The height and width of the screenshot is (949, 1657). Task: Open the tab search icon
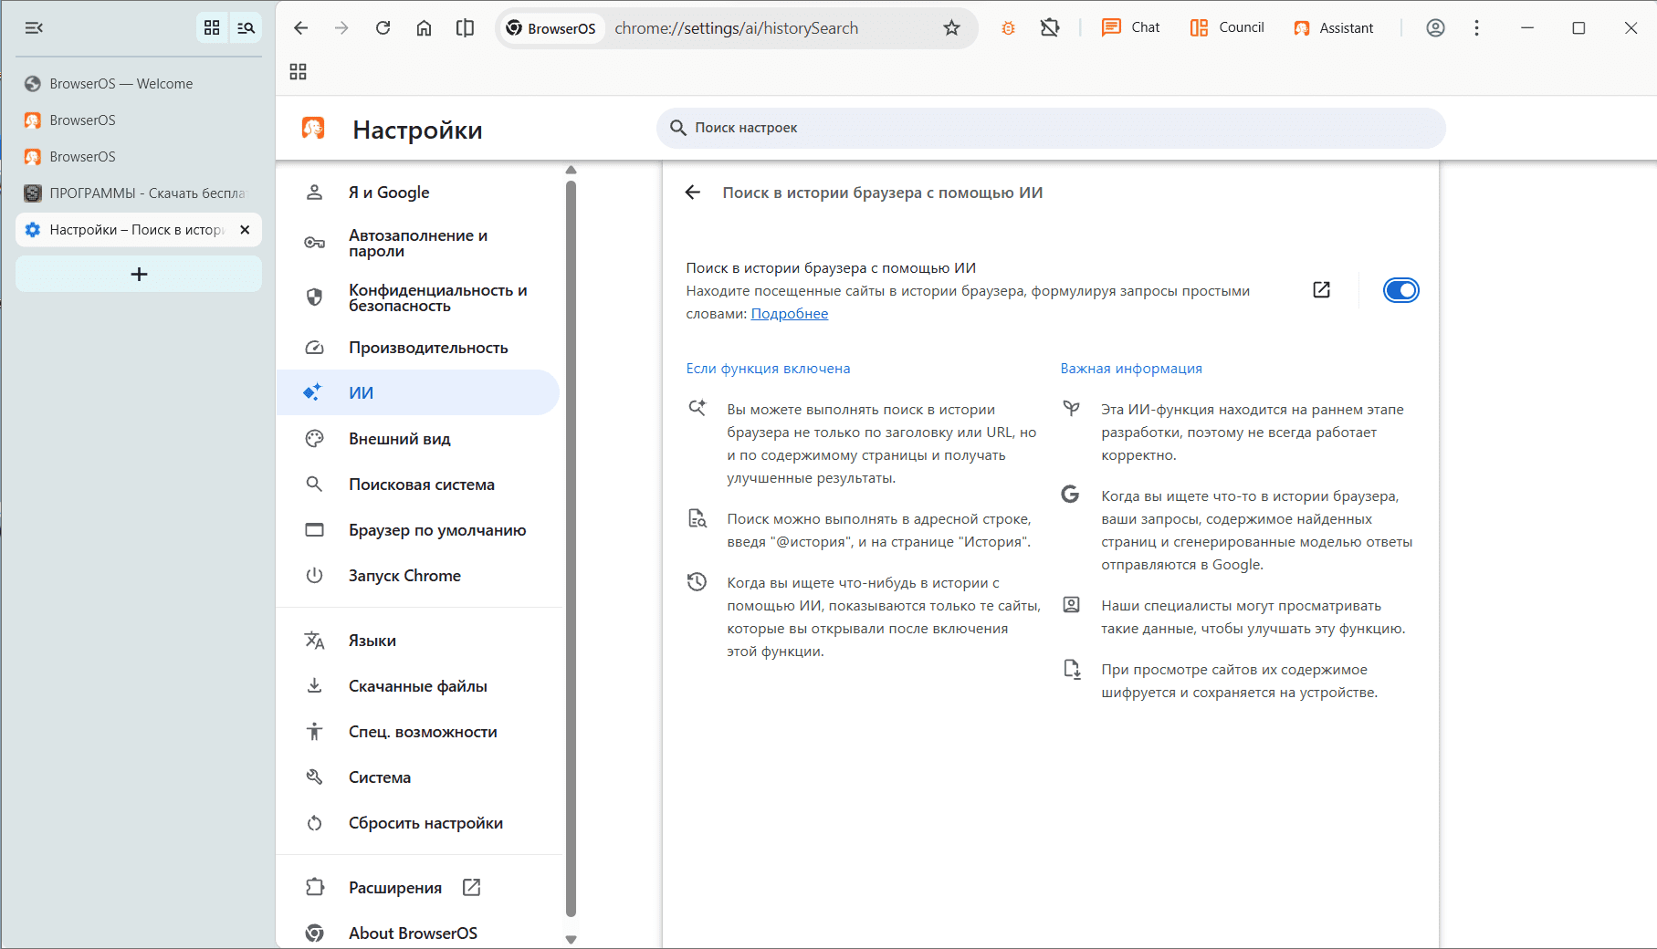pyautogui.click(x=246, y=28)
